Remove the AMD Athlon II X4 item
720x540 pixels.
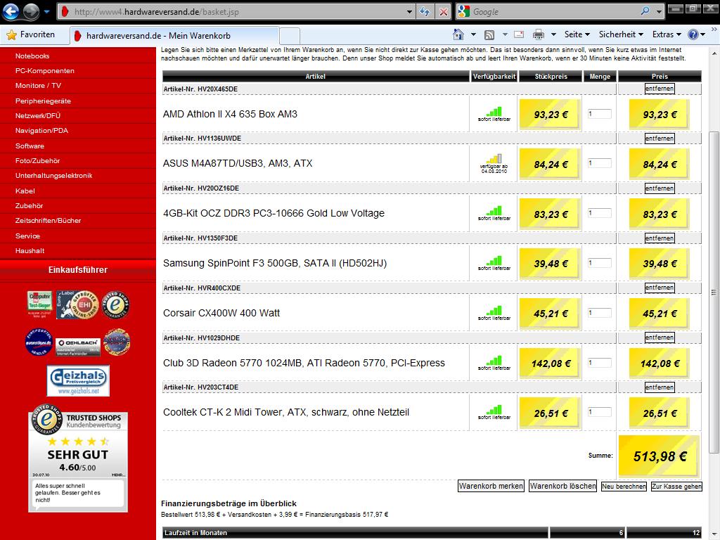pyautogui.click(x=659, y=89)
